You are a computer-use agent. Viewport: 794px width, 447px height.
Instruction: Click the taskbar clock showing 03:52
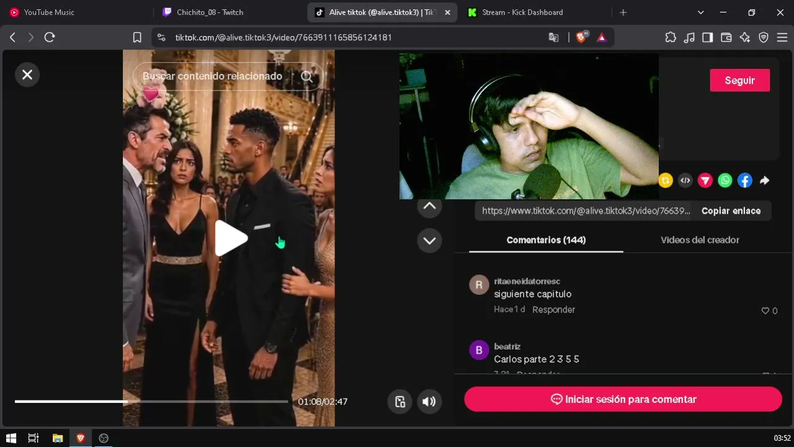tap(782, 438)
